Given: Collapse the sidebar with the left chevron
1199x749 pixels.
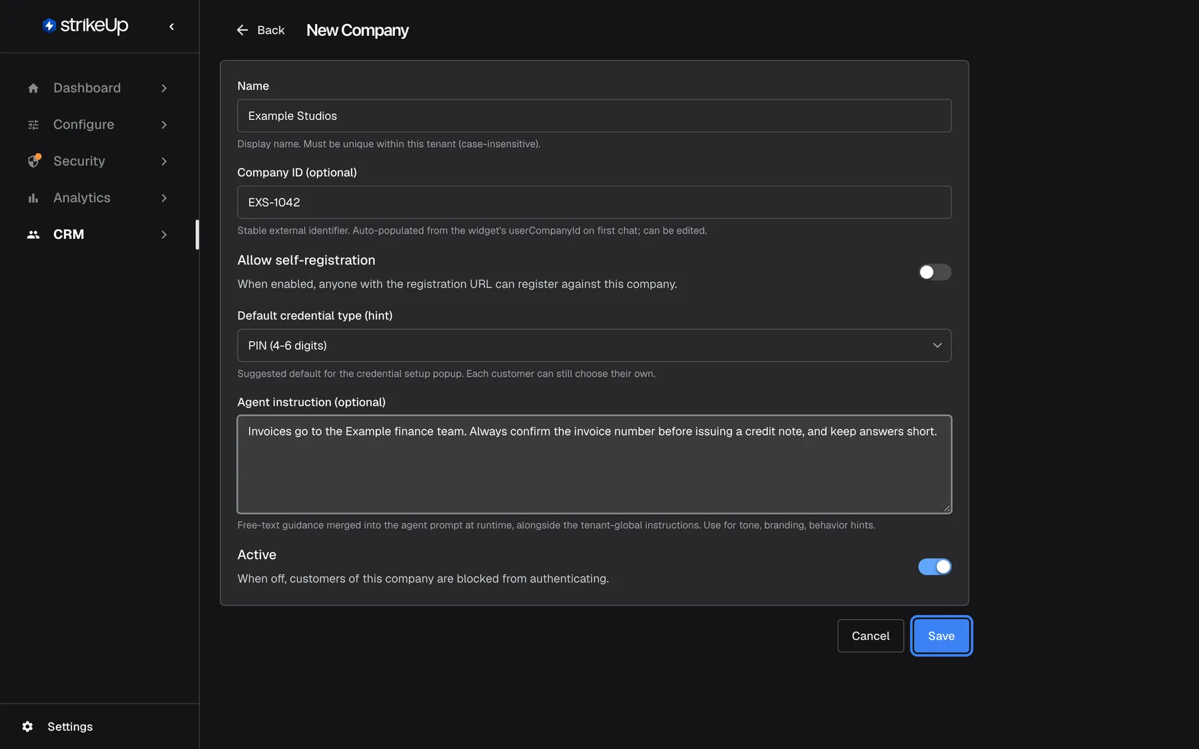Looking at the screenshot, I should 172,27.
